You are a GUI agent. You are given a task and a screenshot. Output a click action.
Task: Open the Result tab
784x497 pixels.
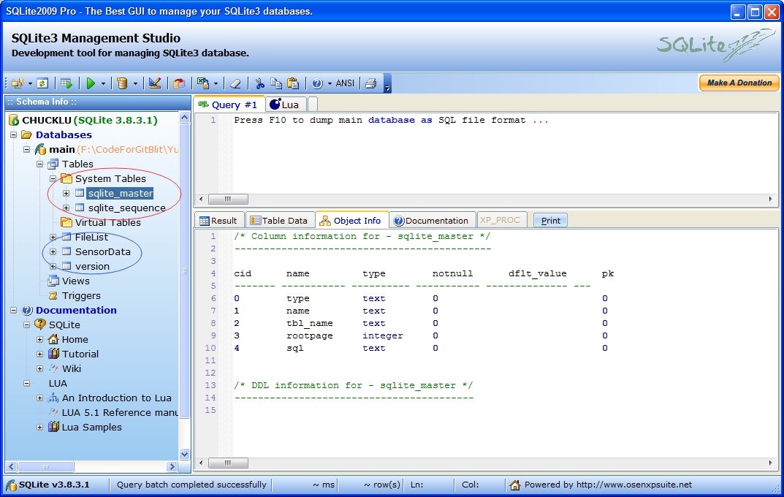218,221
